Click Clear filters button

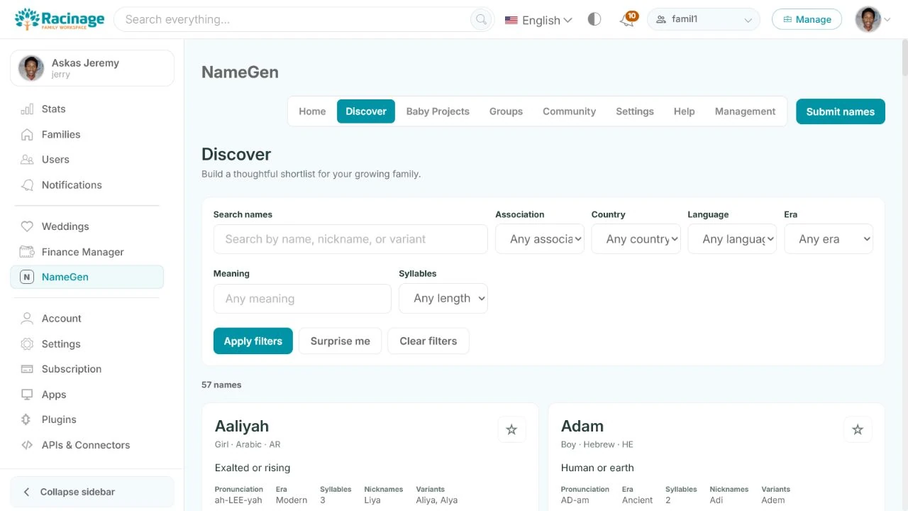tap(428, 341)
